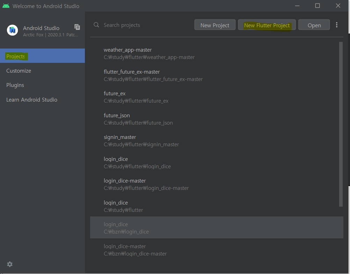The height and width of the screenshot is (274, 350).
Task: Focus the Search projects field
Action: point(143,25)
